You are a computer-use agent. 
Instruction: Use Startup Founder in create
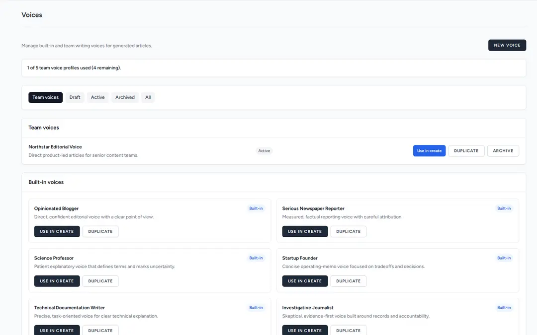(x=305, y=281)
